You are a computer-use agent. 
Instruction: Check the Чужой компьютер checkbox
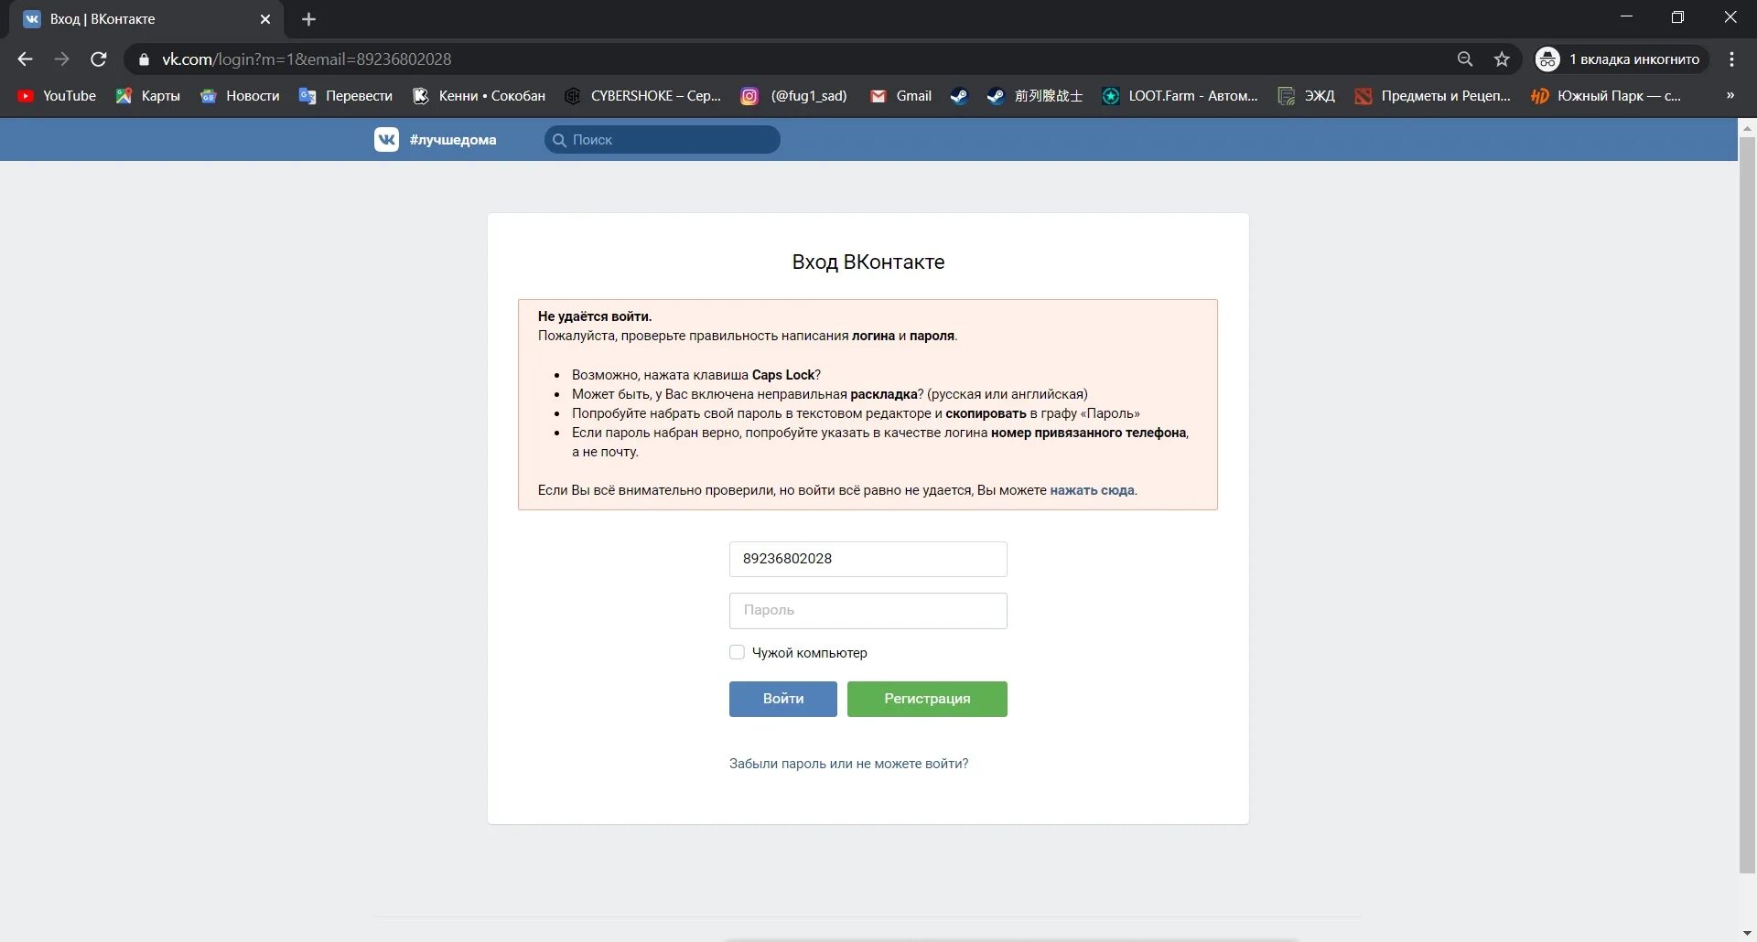click(x=737, y=652)
